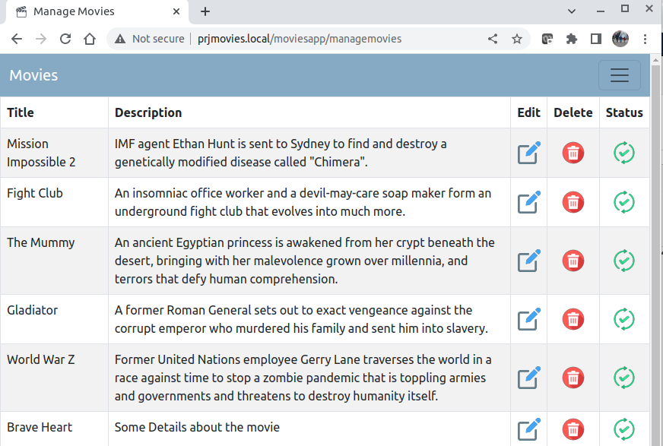
Task: Open a new browser tab
Action: (205, 11)
